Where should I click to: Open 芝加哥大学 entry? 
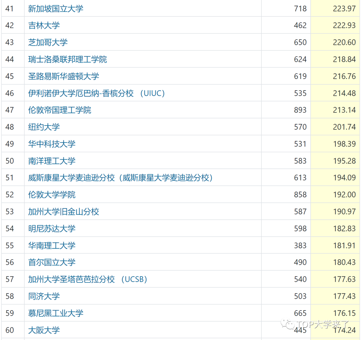48,42
